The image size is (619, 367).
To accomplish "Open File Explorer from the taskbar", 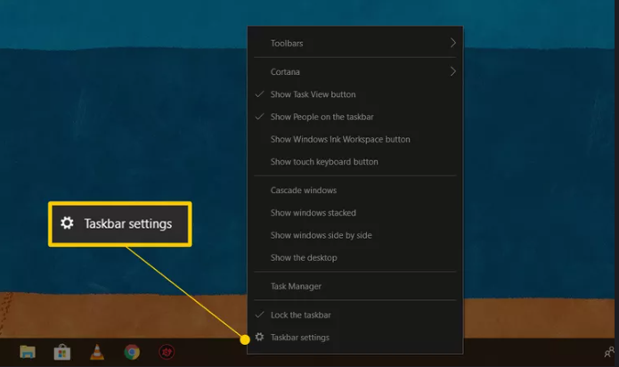I will [28, 352].
